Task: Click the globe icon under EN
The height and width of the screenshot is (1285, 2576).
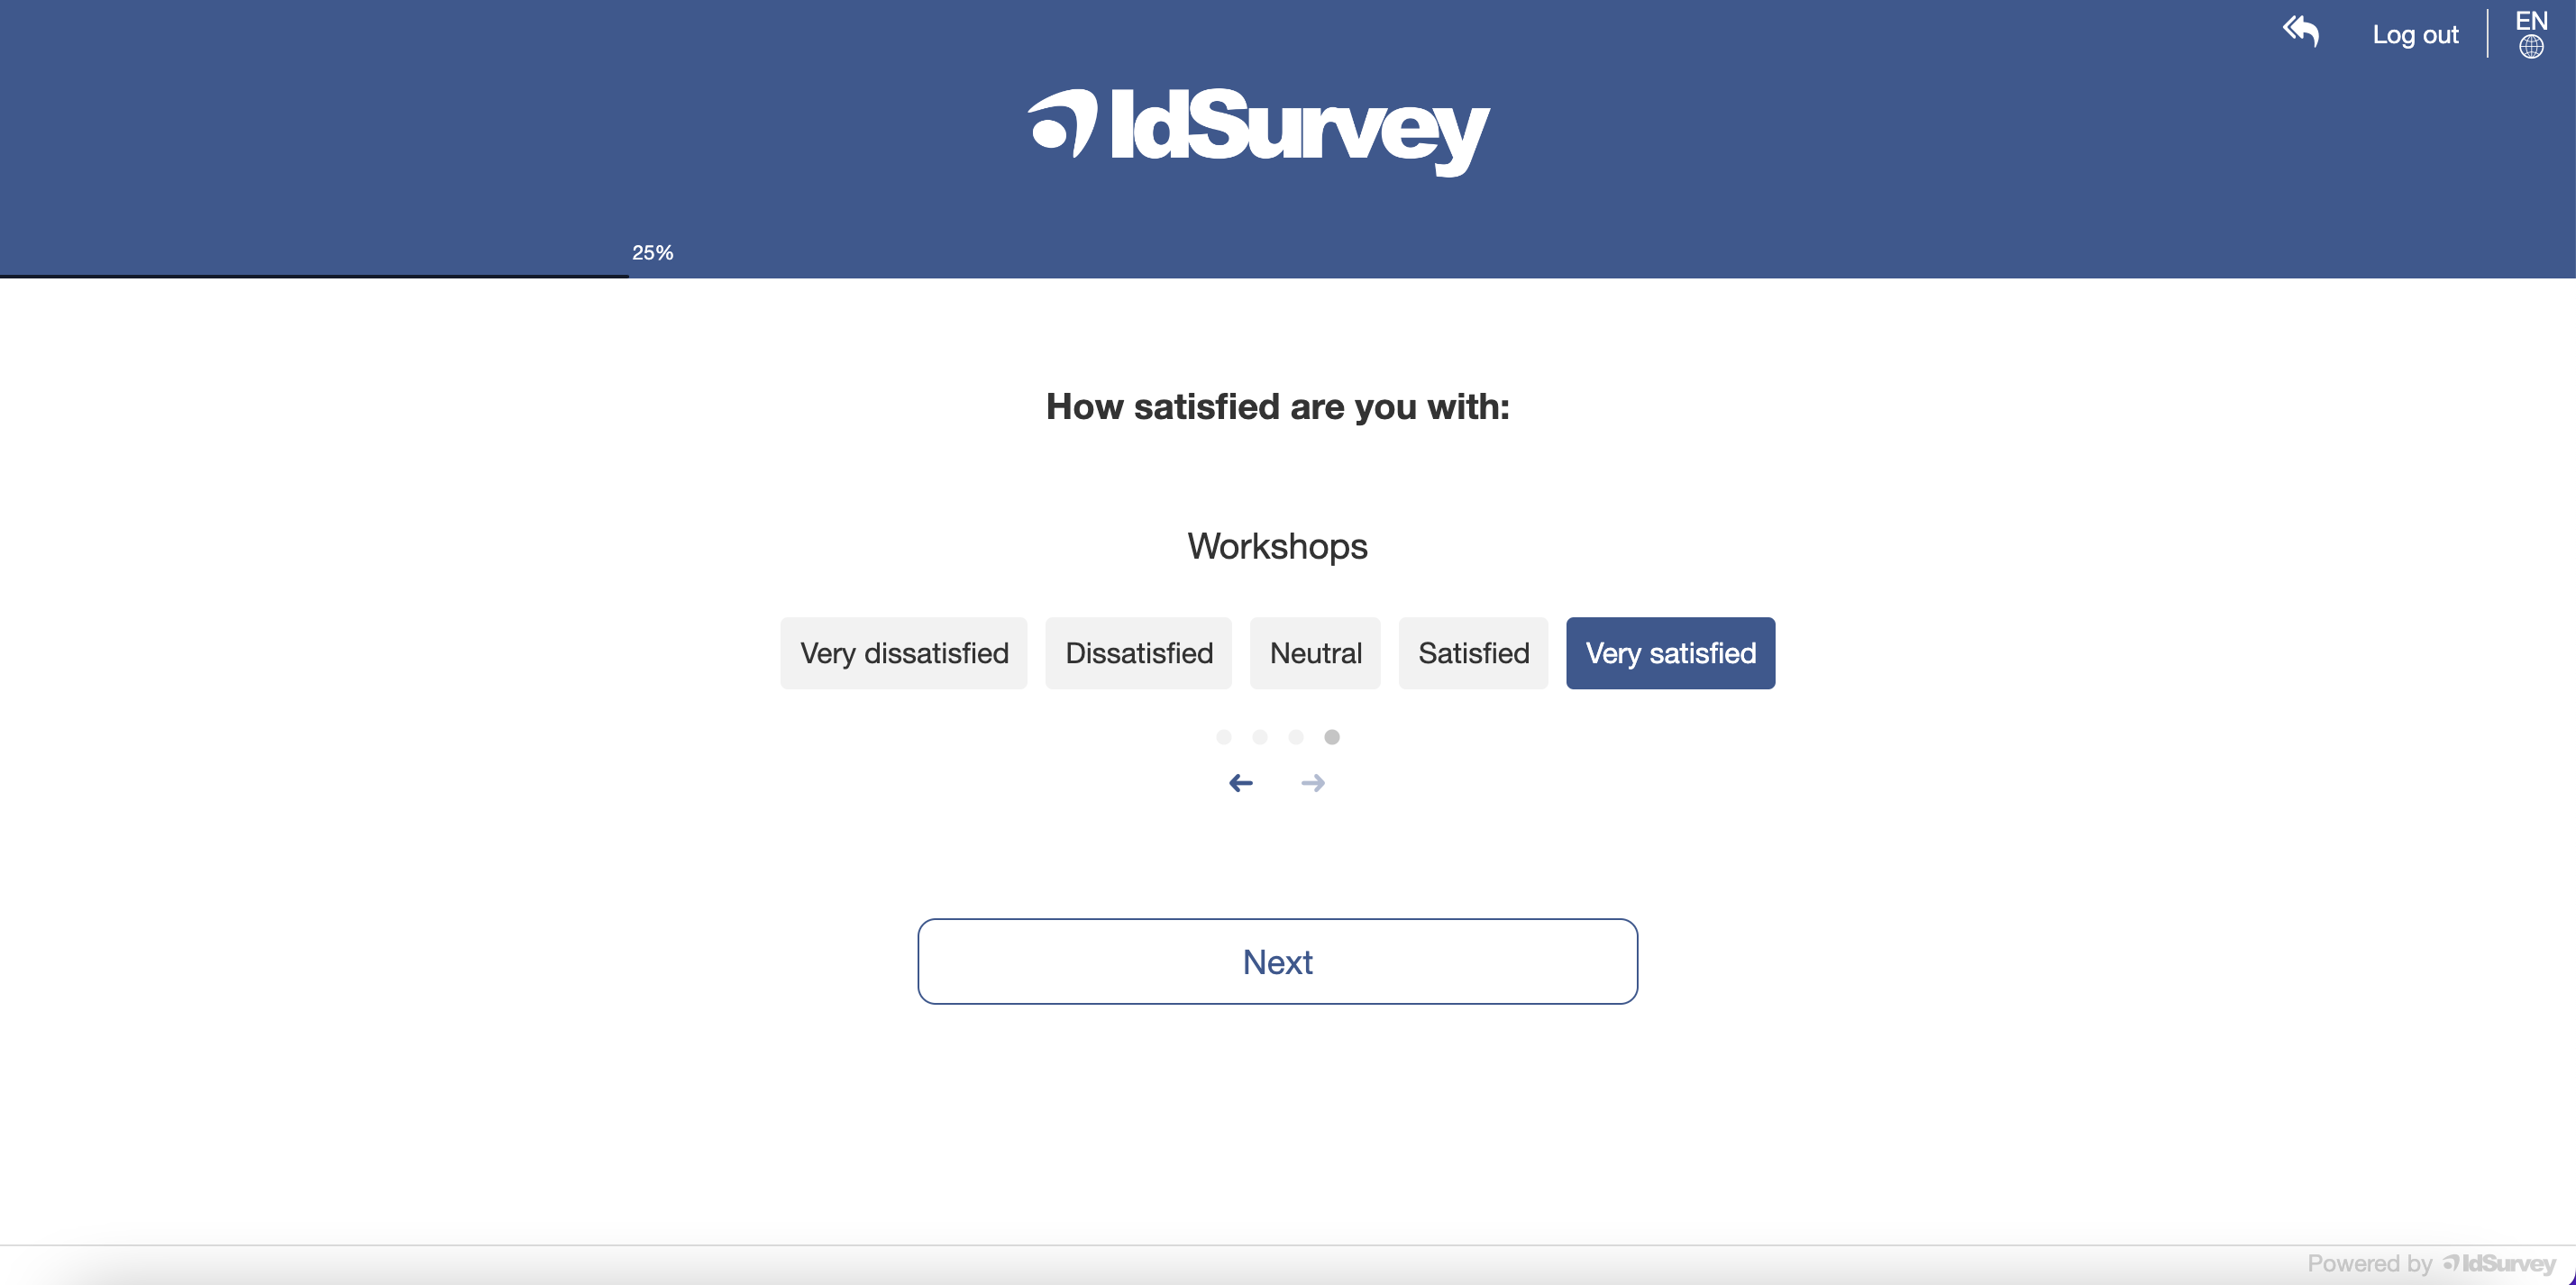Action: pyautogui.click(x=2530, y=47)
